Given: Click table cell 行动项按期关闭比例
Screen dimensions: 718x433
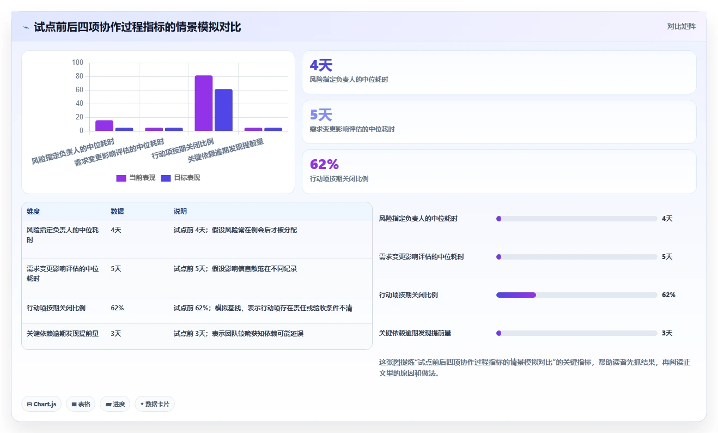Looking at the screenshot, I should coord(56,308).
